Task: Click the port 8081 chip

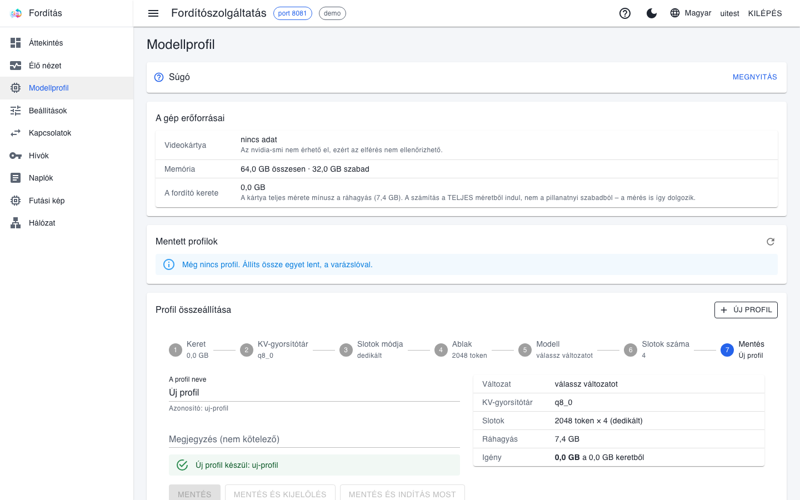Action: point(292,13)
